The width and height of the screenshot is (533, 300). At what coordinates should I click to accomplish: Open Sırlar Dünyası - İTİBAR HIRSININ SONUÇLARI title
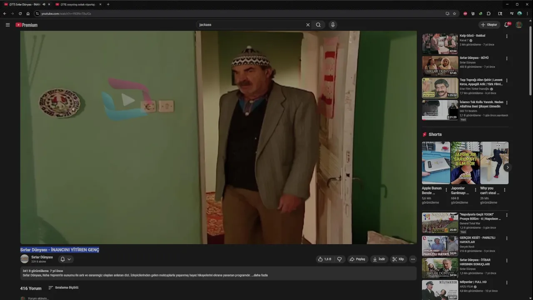tap(476, 262)
